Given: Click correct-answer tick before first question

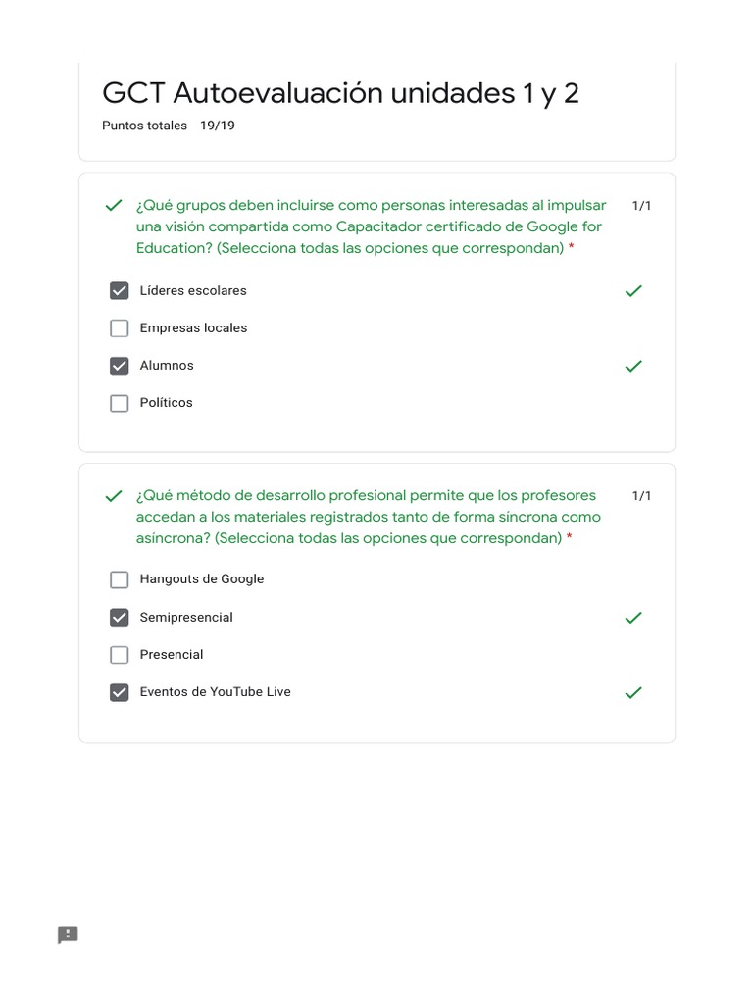Looking at the screenshot, I should 114,206.
